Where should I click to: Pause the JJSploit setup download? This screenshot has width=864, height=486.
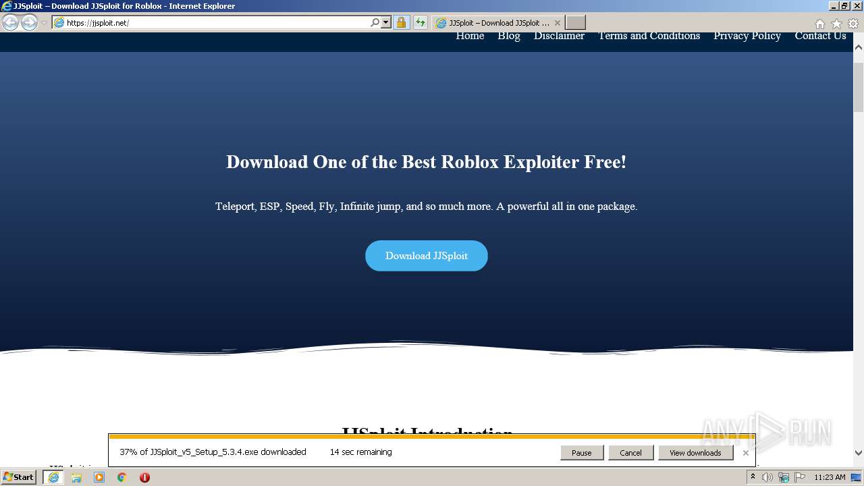[x=582, y=453]
